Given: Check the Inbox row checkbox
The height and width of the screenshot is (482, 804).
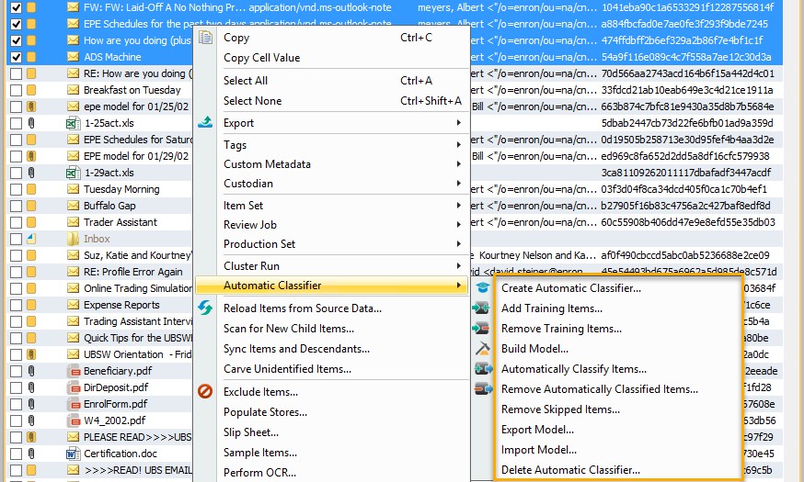Looking at the screenshot, I should [x=16, y=239].
